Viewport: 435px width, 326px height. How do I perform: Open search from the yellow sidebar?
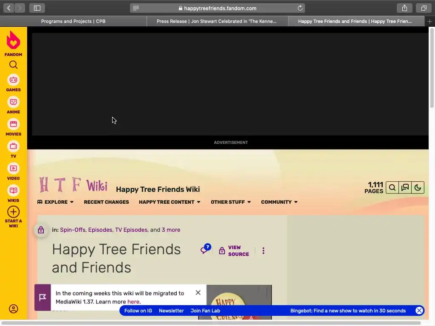(x=13, y=65)
